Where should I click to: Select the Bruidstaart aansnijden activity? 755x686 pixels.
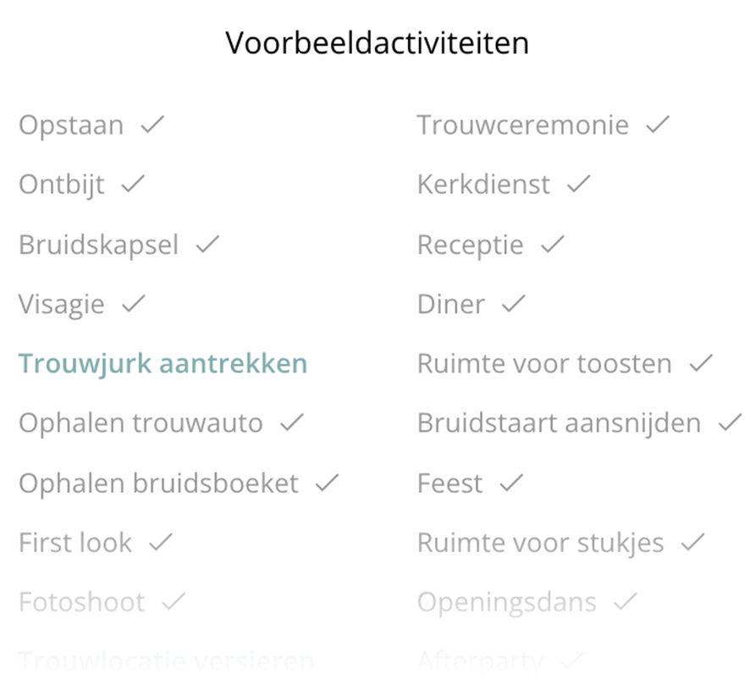559,423
